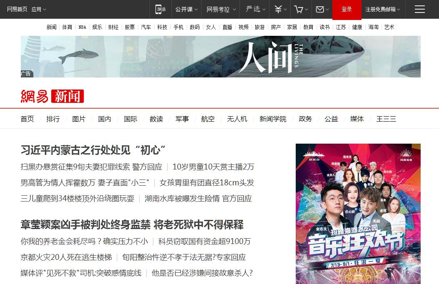The image size is (439, 284).
Task: Expand the 公开课 dropdown menu
Action: pyautogui.click(x=187, y=10)
